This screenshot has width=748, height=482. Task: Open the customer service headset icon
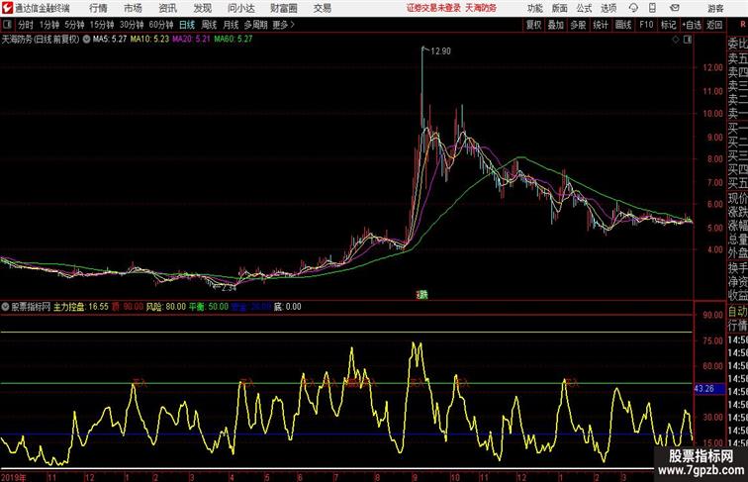pos(633,8)
